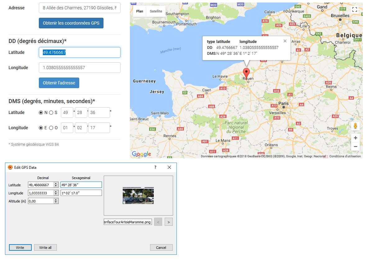Viewport: 366px width, 261px height.
Task: Click the photo thumbnail preview in dialog
Action: [x=138, y=196]
